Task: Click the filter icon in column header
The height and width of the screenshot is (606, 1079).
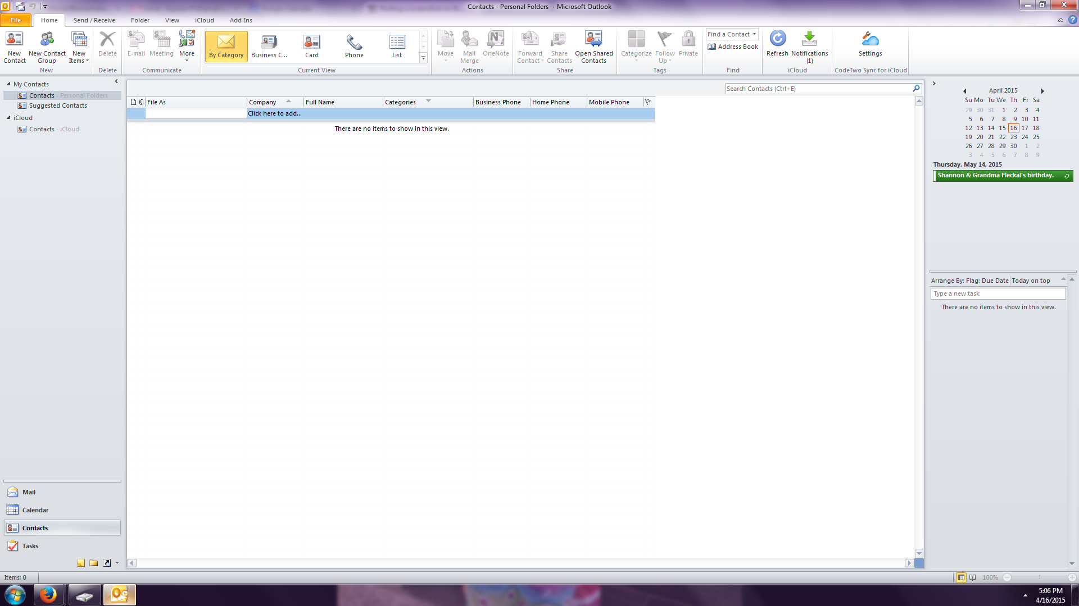Action: pos(648,102)
